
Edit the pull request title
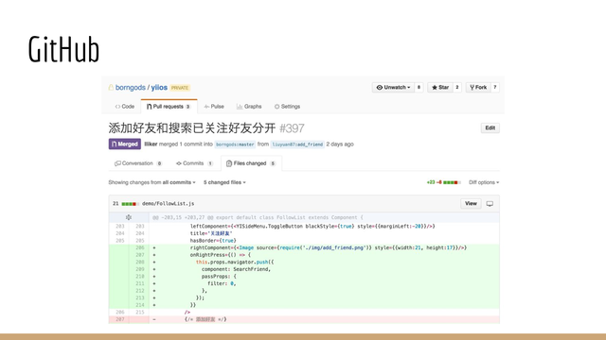[x=490, y=128]
